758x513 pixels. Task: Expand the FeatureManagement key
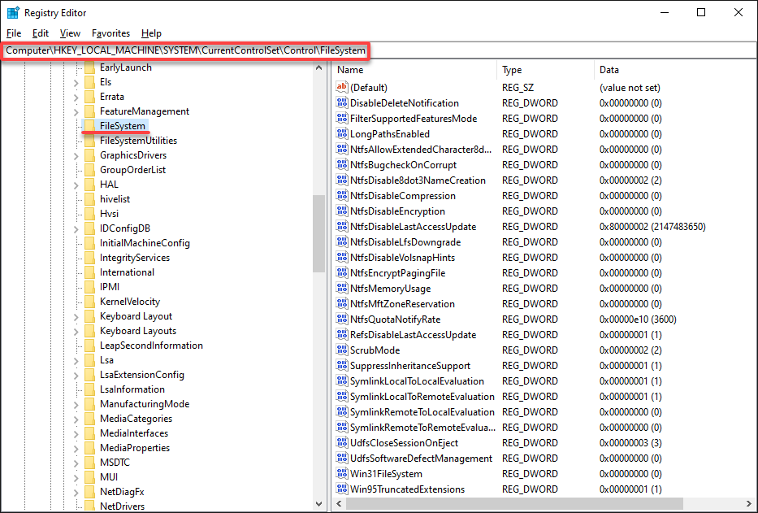(76, 112)
